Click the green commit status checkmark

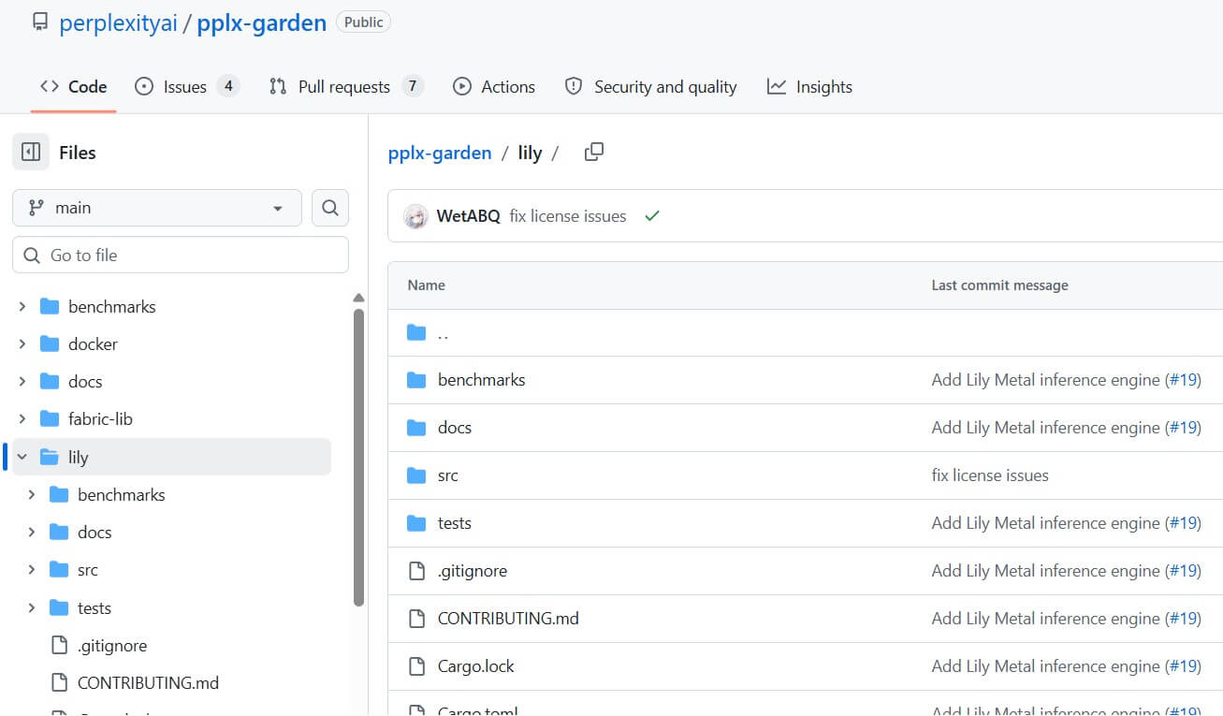pyautogui.click(x=652, y=216)
